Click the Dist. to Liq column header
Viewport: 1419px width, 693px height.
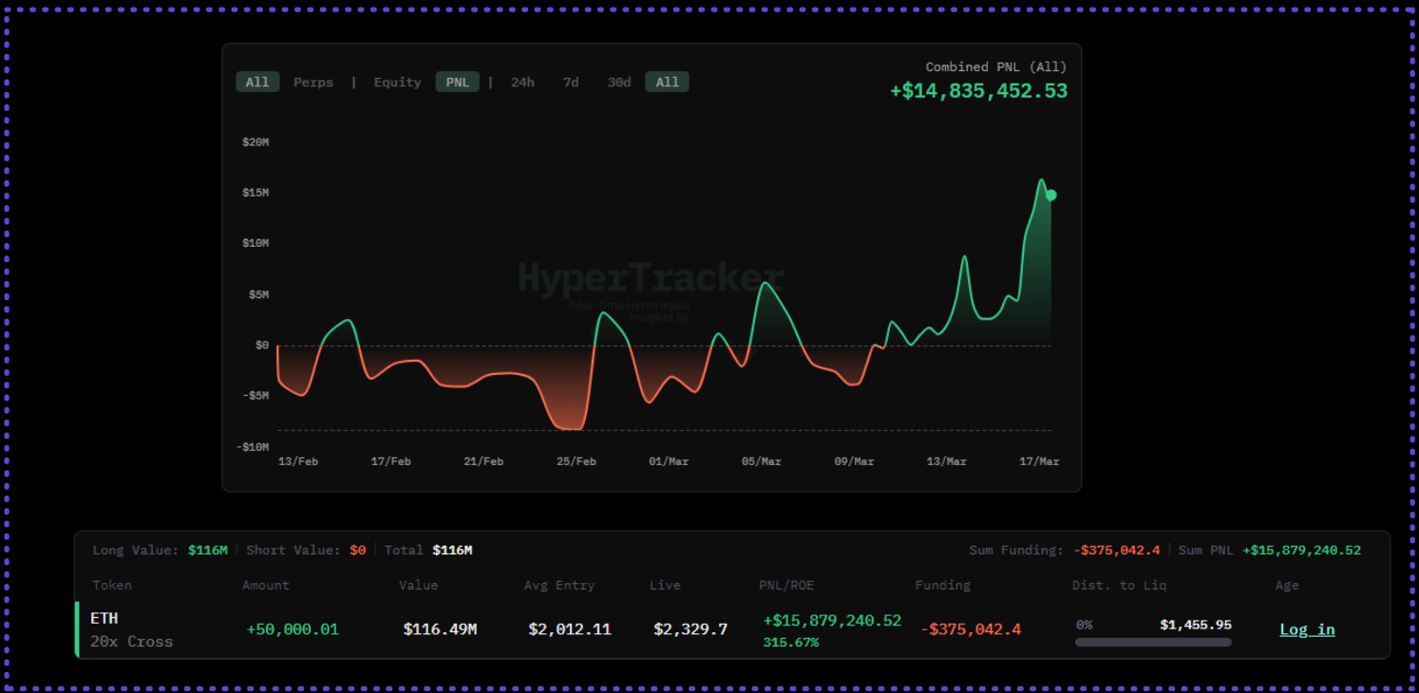click(1119, 585)
